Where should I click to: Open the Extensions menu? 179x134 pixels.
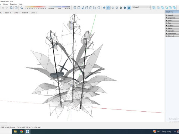click(14, 4)
